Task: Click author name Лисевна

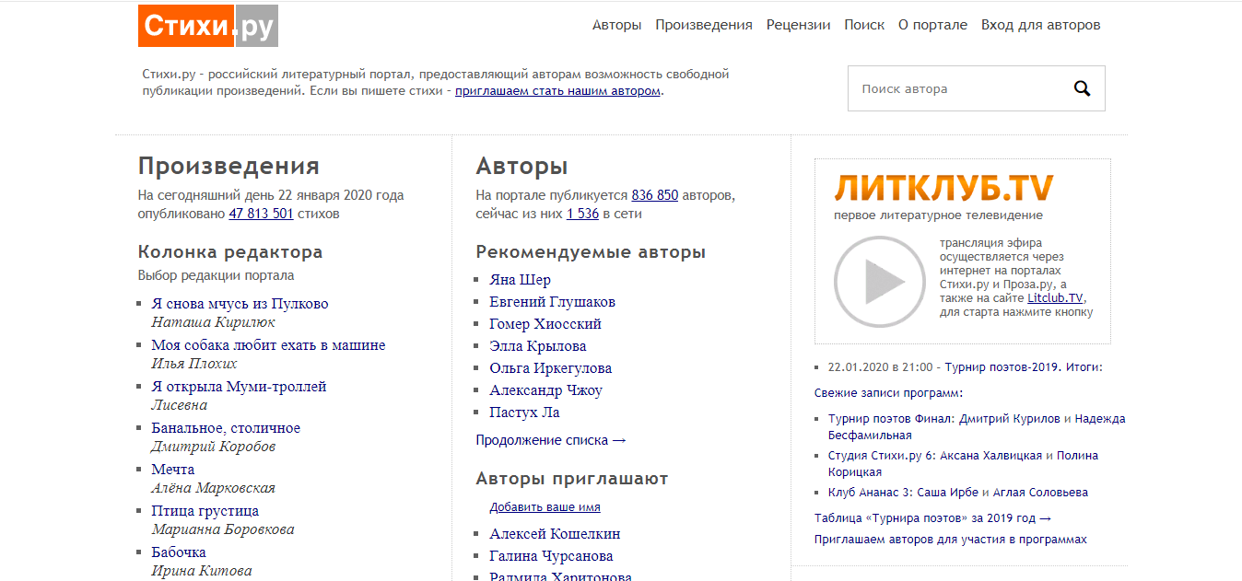Action: click(180, 405)
